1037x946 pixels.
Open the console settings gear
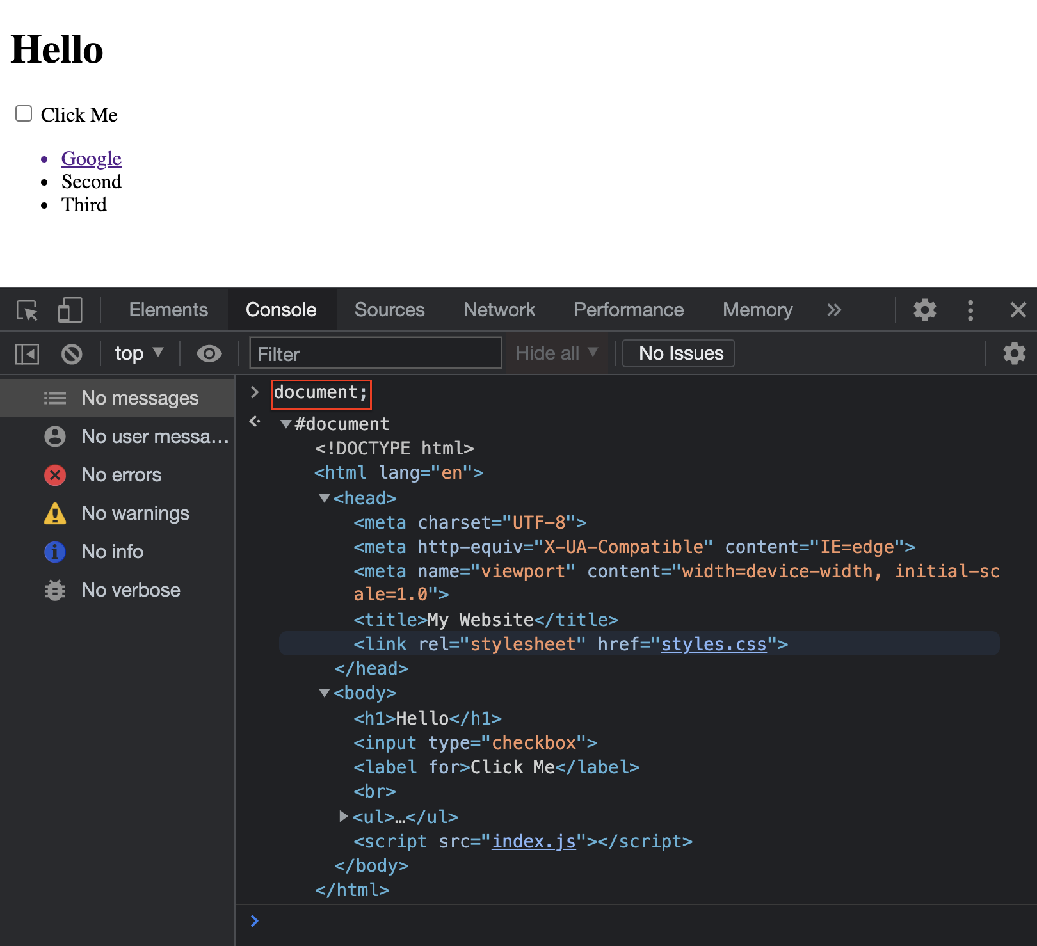pos(1014,354)
